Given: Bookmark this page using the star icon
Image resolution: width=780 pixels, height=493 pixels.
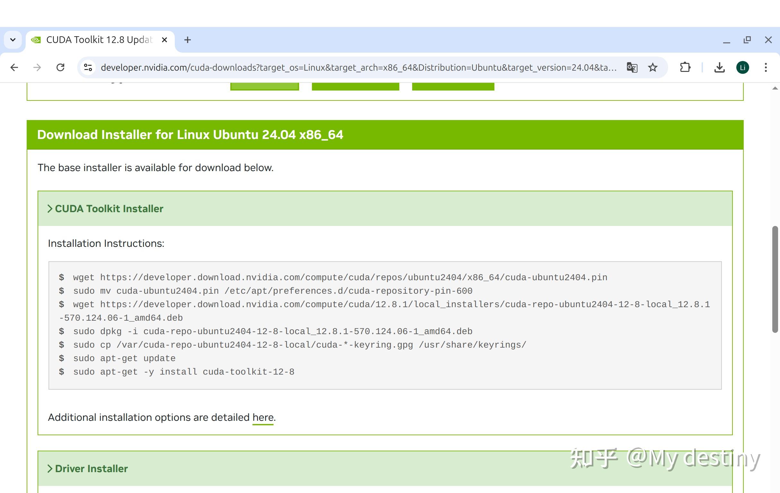Looking at the screenshot, I should [653, 67].
